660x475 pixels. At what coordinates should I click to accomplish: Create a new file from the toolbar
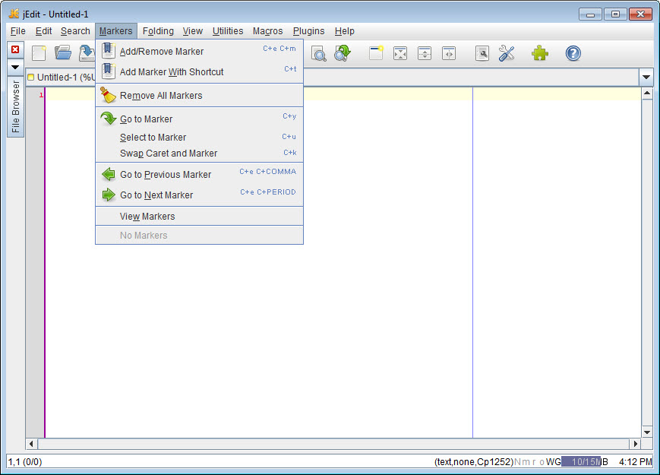pyautogui.click(x=39, y=53)
